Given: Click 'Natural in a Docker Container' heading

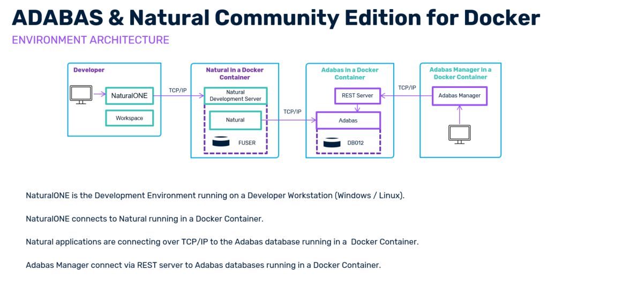Looking at the screenshot, I should [x=235, y=73].
